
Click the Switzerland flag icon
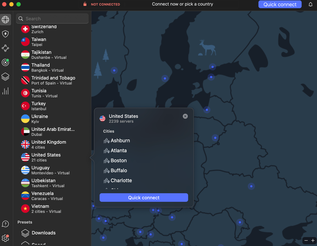(25, 29)
